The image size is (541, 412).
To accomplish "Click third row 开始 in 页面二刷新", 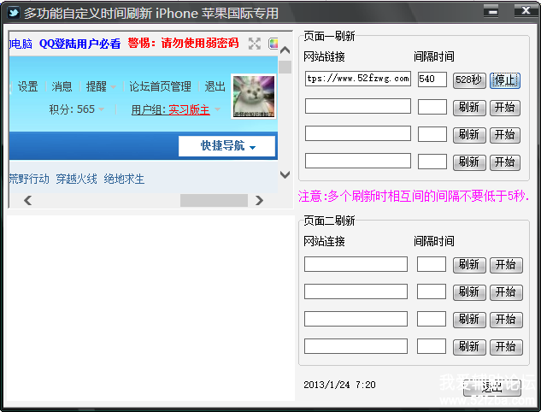I will tap(506, 320).
